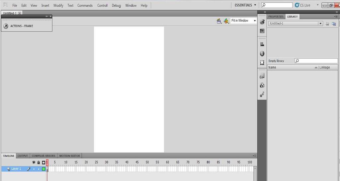Open the Control menu

coord(102,5)
